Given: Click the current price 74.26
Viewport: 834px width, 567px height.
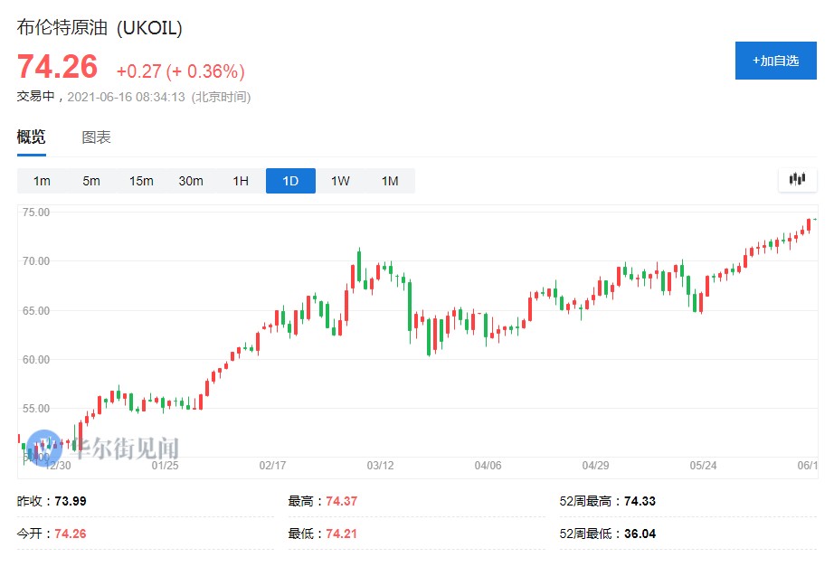Looking at the screenshot, I should 57,69.
